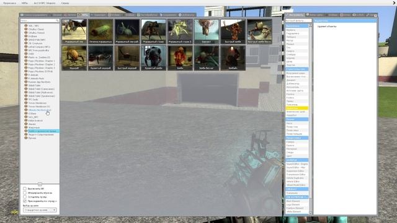This screenshot has width=397, height=223.
Task: Spawn the Быстрый хедкраб NPC
Action: click(x=127, y=58)
